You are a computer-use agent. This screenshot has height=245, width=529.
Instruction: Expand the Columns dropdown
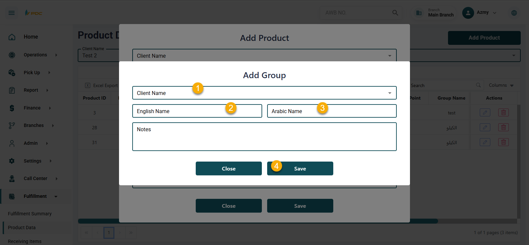[501, 85]
